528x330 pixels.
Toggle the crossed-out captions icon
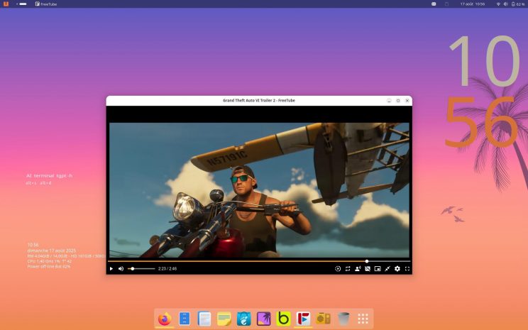pos(368,269)
